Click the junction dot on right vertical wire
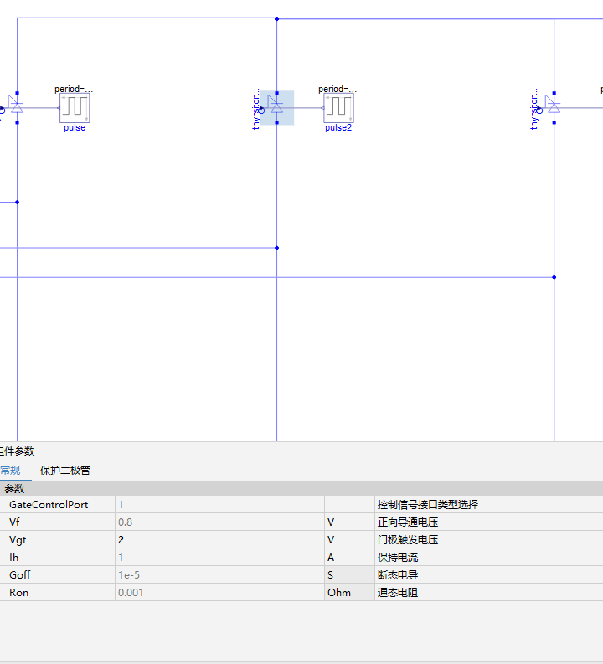The image size is (603, 664). 554,277
